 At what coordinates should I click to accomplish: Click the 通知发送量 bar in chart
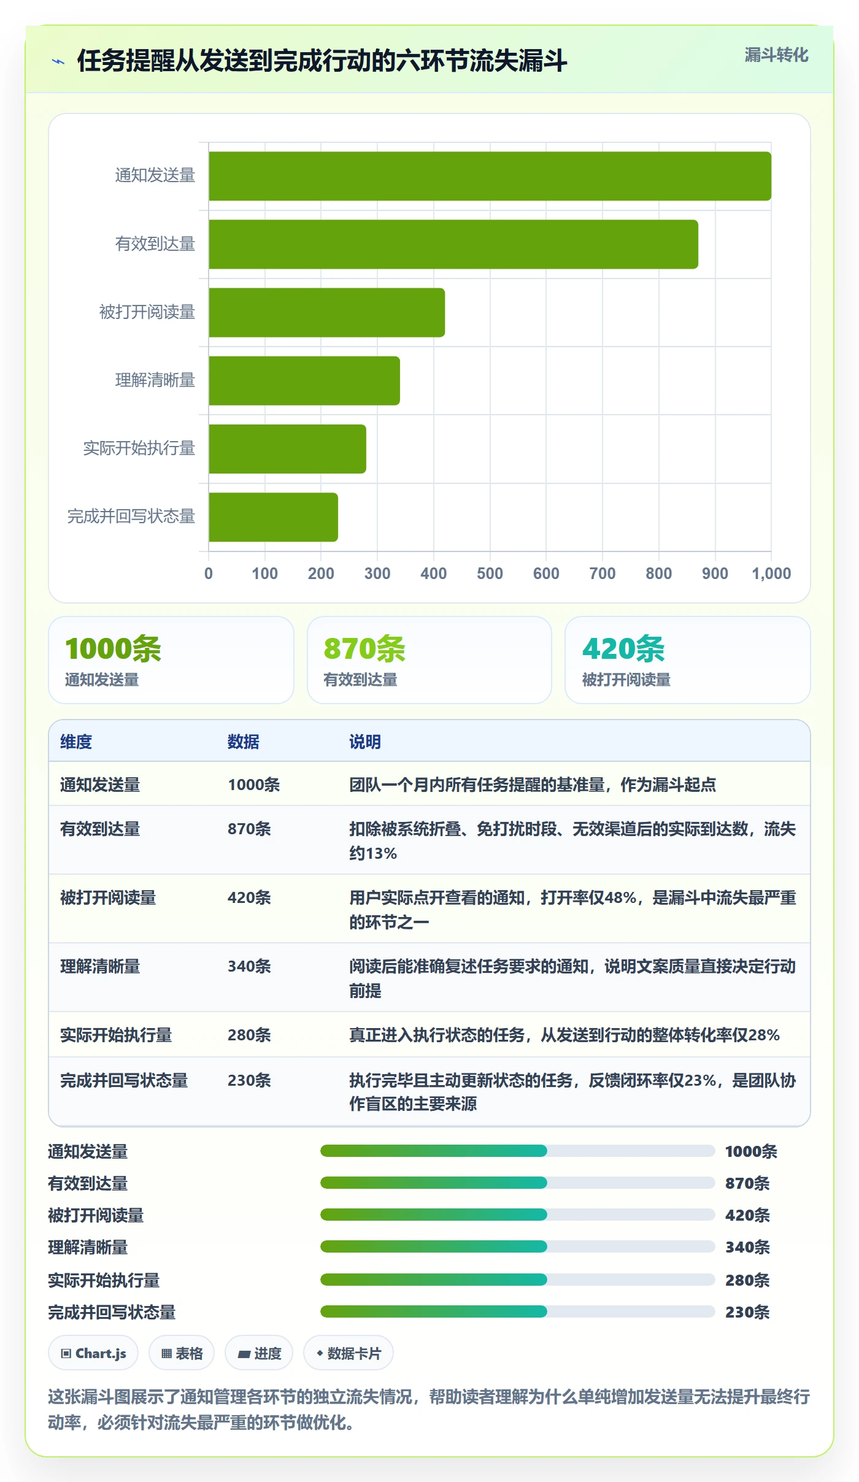(x=490, y=176)
